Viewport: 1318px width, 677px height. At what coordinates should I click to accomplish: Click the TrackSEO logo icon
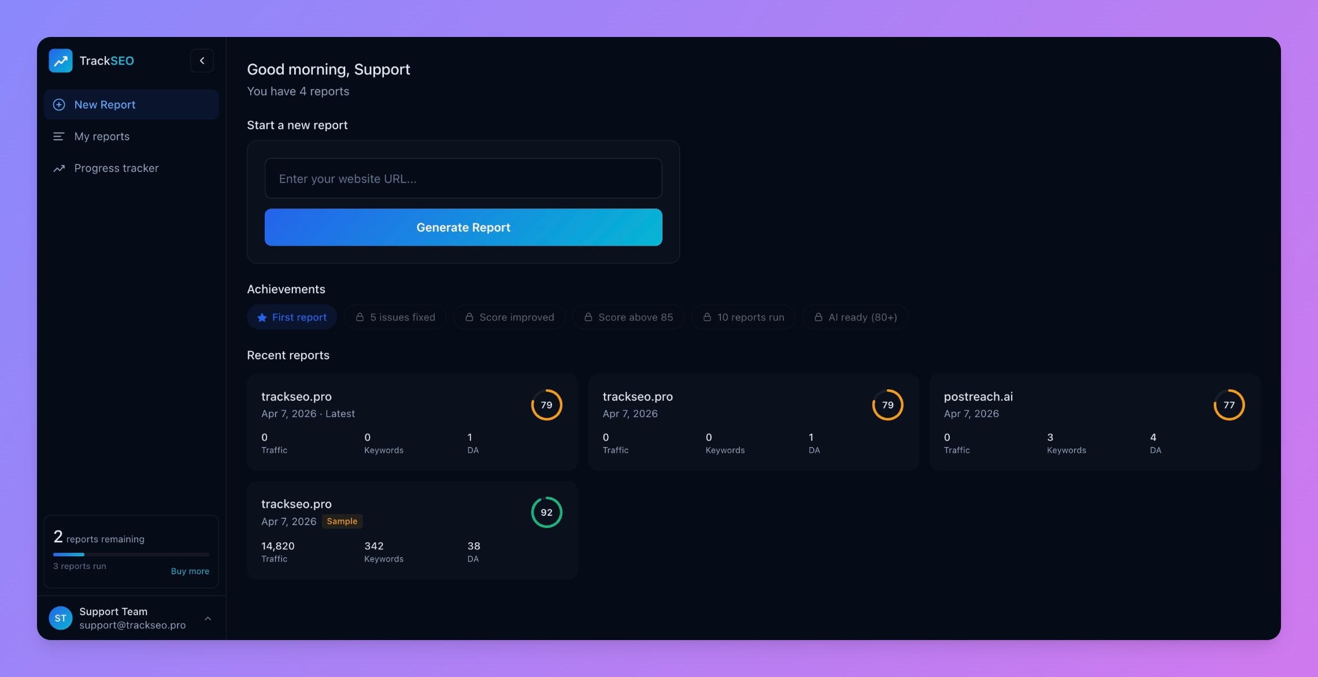(x=61, y=61)
